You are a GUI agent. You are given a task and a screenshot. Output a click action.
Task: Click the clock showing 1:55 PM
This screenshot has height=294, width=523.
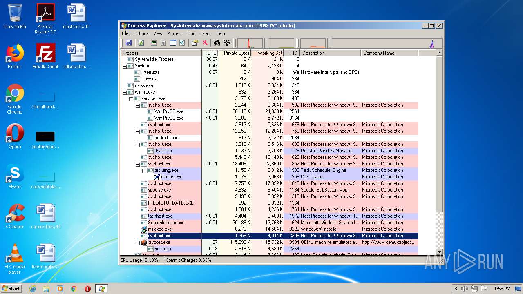[x=502, y=289]
